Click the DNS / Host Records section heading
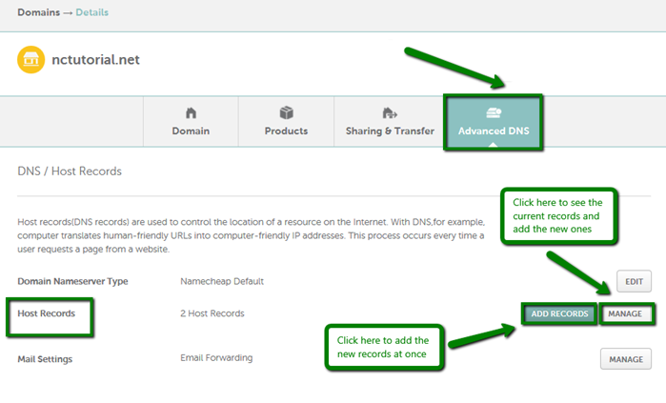 tap(70, 171)
